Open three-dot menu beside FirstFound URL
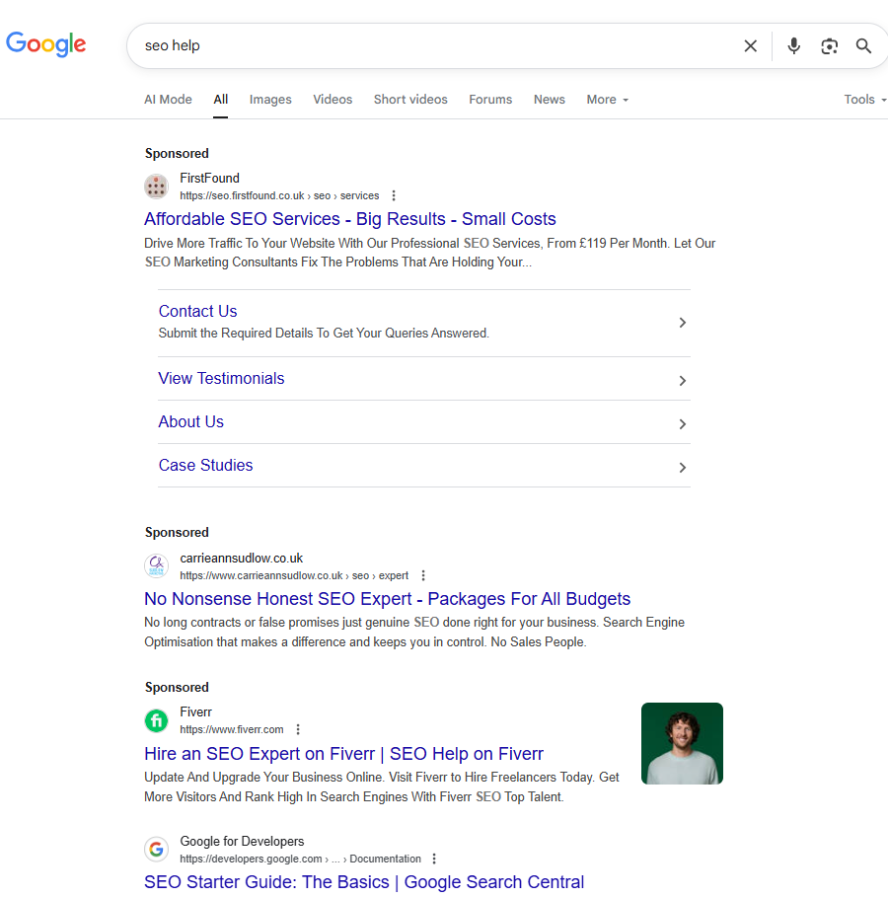Image resolution: width=888 pixels, height=898 pixels. (394, 195)
